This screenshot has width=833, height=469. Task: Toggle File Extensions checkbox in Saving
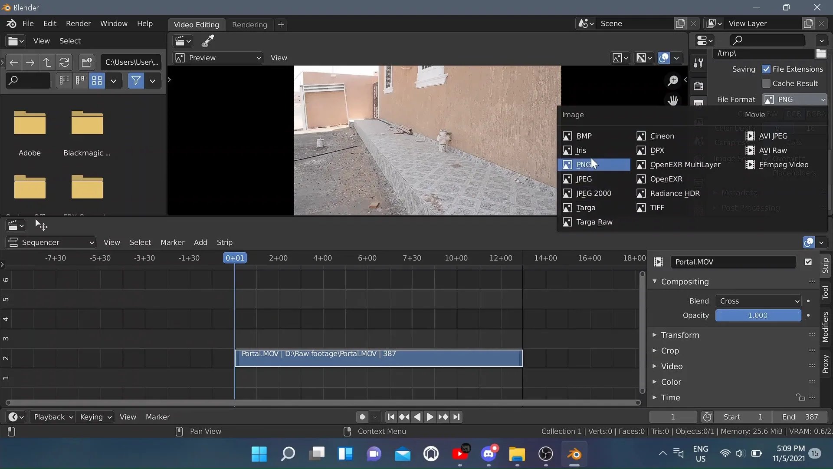pos(765,69)
